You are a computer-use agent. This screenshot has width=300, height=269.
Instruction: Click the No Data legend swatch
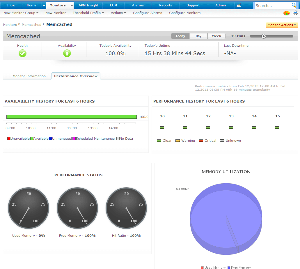pyautogui.click(x=118, y=139)
